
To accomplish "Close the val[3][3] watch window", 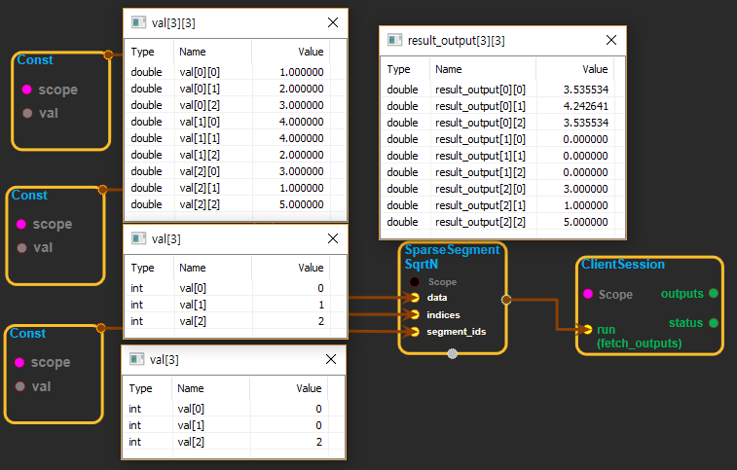I will click(332, 21).
